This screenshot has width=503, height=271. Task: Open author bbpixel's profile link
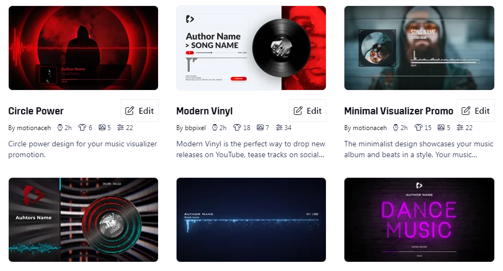click(195, 128)
